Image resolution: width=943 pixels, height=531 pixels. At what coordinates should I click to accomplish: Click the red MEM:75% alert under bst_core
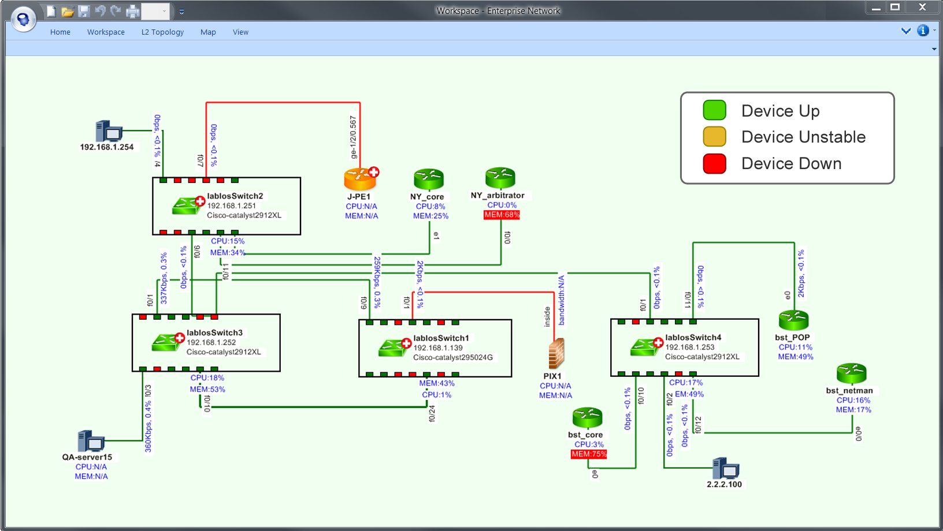coord(589,454)
